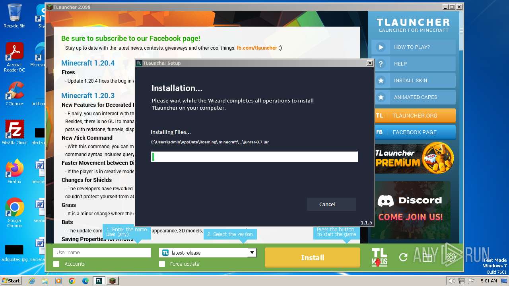Open Acrobat Reader DC desktop icon

click(14, 58)
